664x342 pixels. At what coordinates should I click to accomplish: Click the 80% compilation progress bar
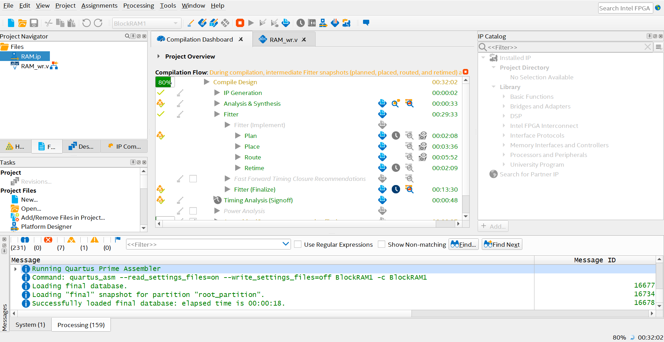(x=165, y=82)
